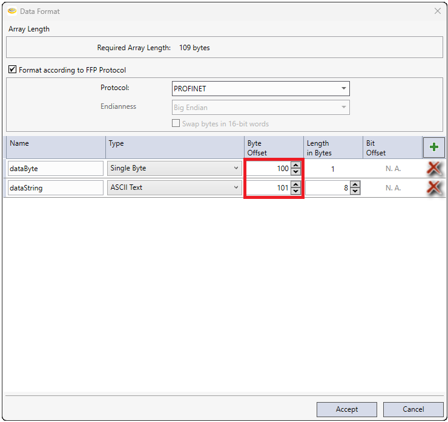Decrease dataByte byte offset with down arrow
The height and width of the screenshot is (422, 448).
click(295, 172)
